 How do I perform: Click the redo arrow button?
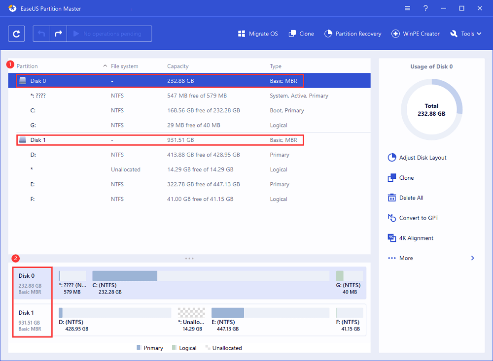pyautogui.click(x=59, y=33)
